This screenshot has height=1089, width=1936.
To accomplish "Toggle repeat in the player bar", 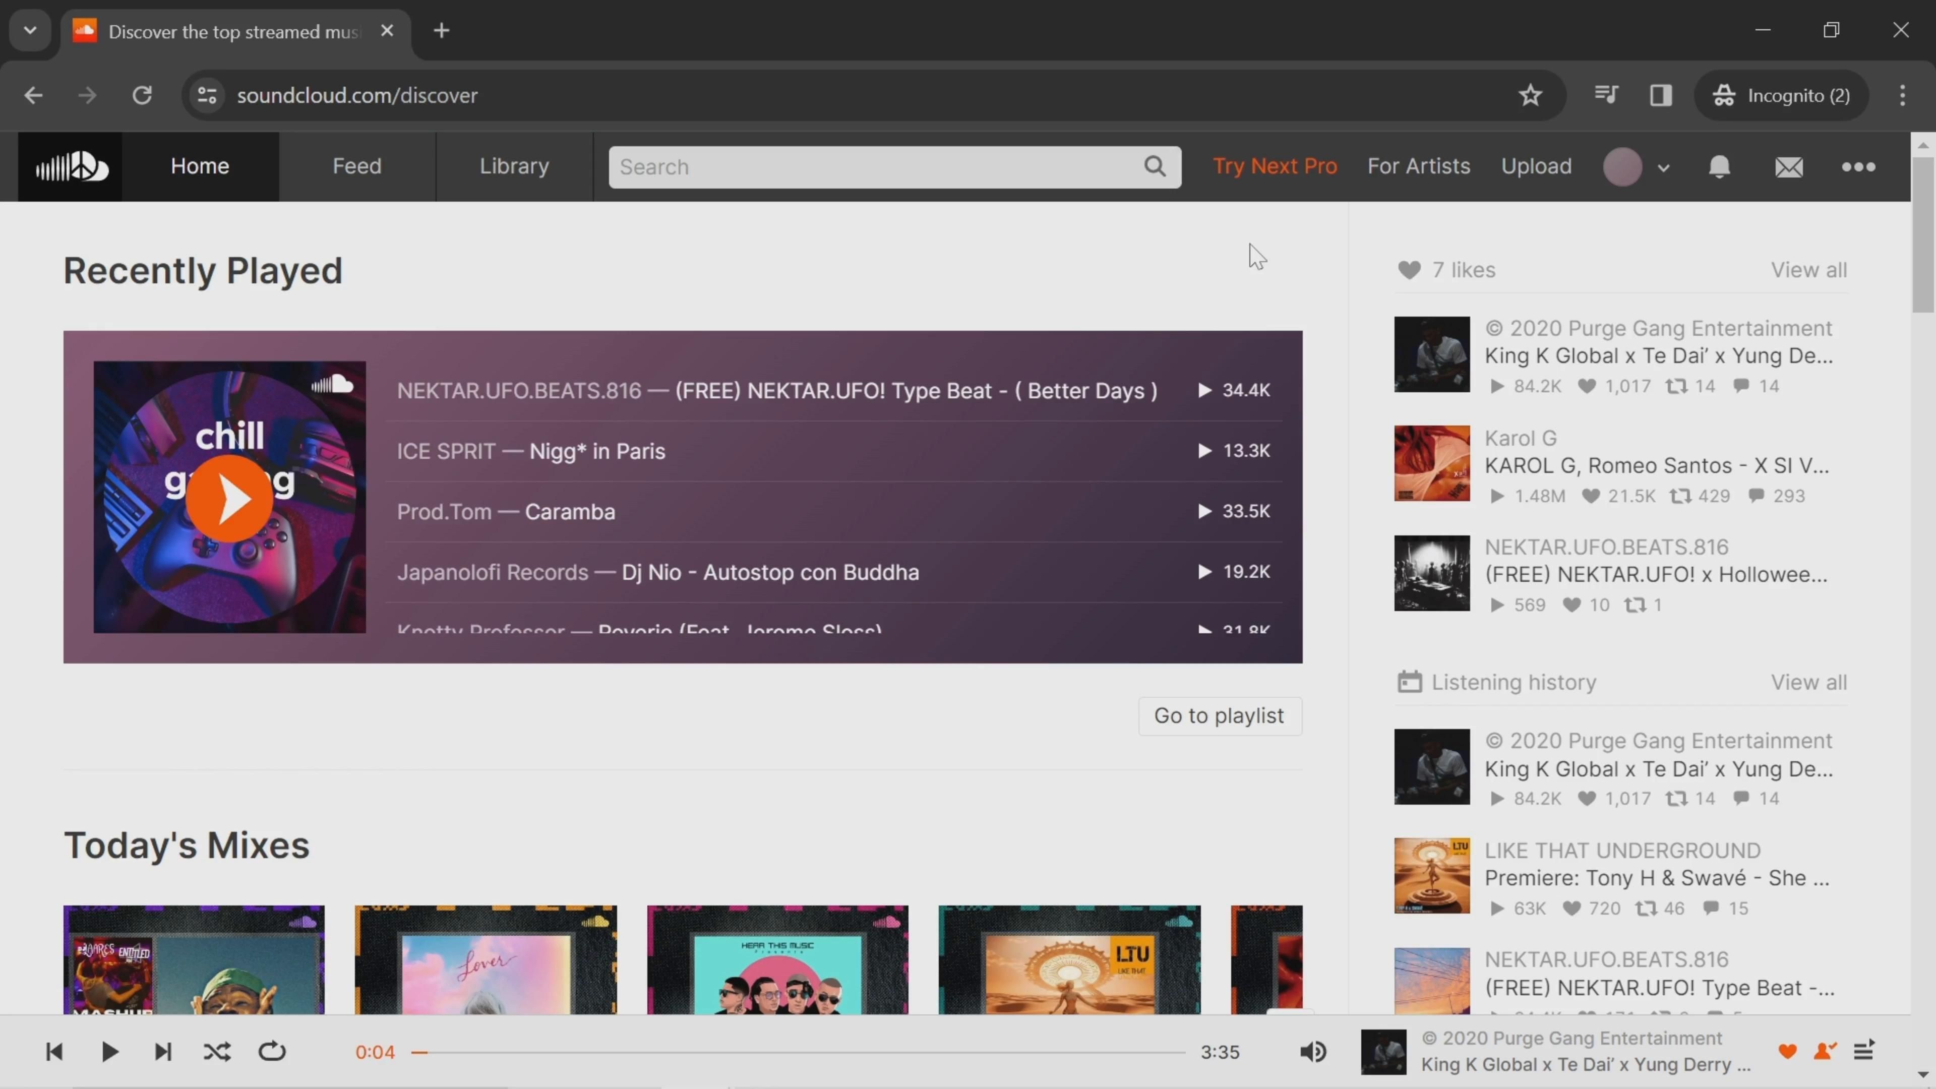I will click(x=272, y=1051).
